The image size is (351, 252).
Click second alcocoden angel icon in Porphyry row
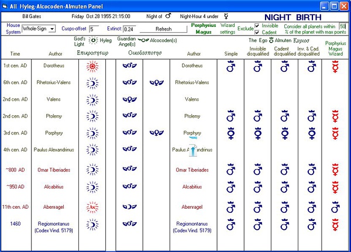pyautogui.click(x=156, y=133)
